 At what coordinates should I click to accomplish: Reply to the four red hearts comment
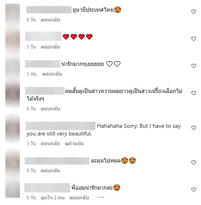coord(50,47)
